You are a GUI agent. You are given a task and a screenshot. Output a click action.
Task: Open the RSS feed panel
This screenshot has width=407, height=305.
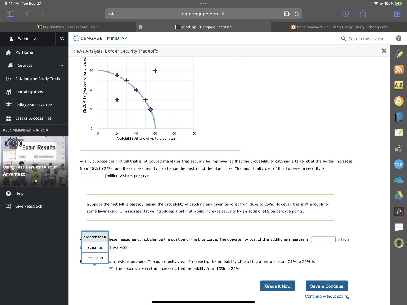coord(399,69)
